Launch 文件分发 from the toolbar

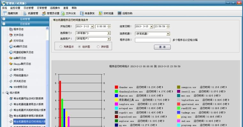tap(69, 13)
